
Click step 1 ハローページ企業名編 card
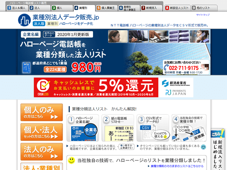pos(83,128)
